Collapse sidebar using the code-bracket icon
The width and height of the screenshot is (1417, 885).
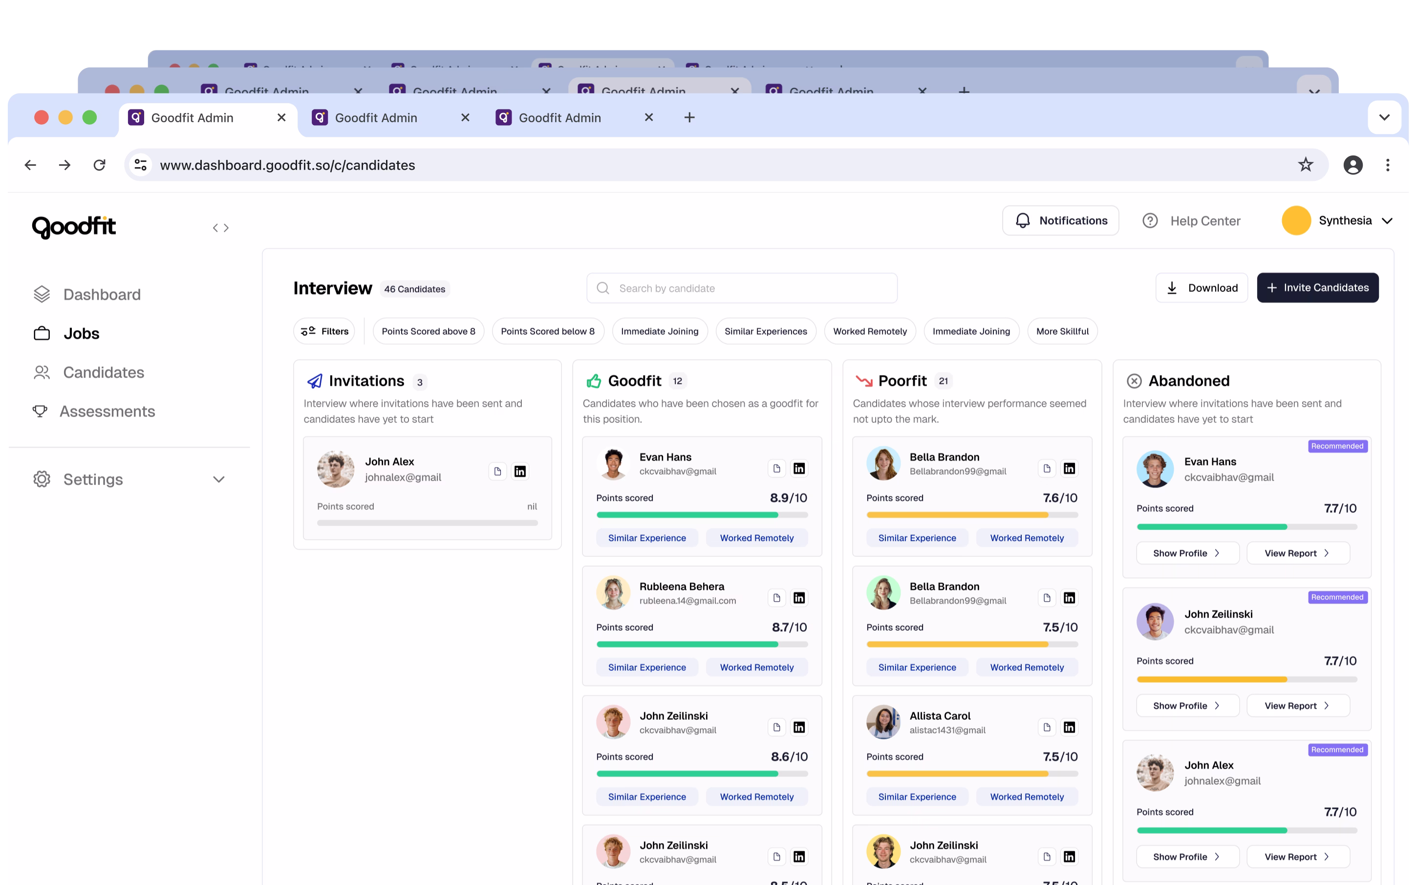pos(220,228)
